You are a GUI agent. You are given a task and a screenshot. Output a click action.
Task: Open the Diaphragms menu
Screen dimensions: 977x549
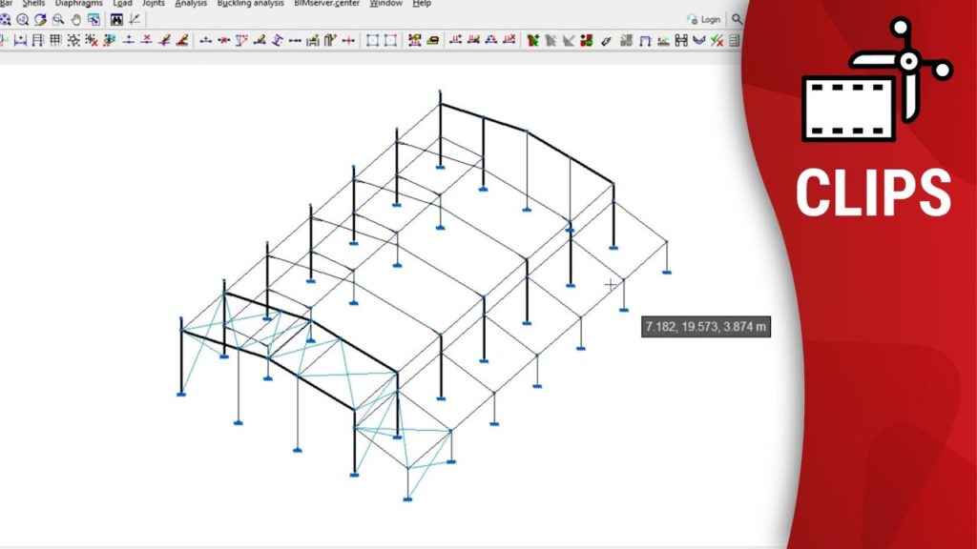coord(78,4)
